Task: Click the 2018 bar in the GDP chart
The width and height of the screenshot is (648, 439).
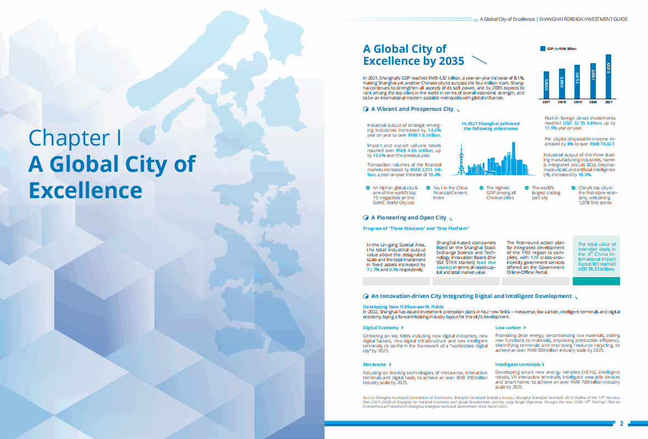Action: click(562, 84)
